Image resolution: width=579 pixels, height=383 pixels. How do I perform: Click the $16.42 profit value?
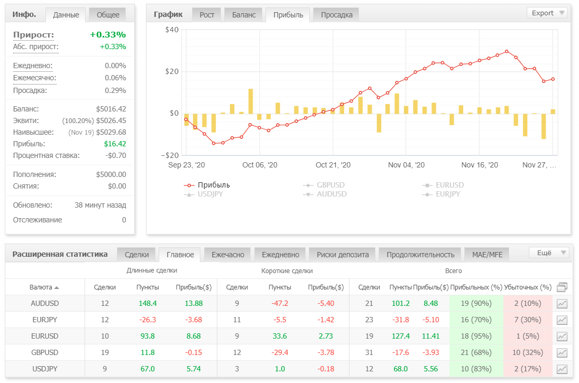click(115, 144)
